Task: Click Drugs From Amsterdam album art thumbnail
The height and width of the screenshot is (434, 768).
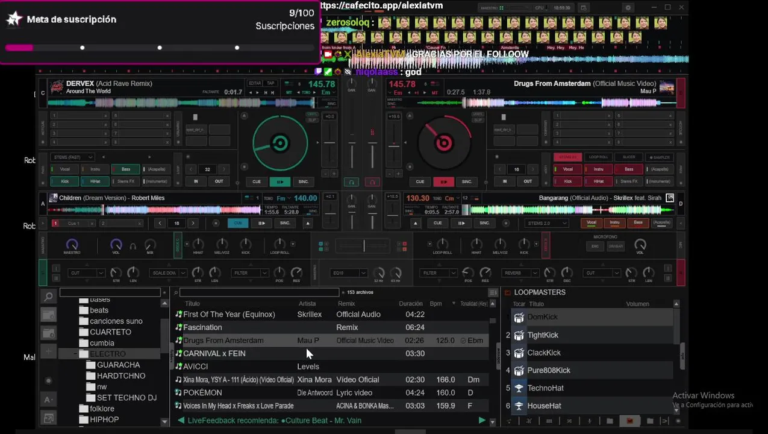Action: [x=667, y=87]
